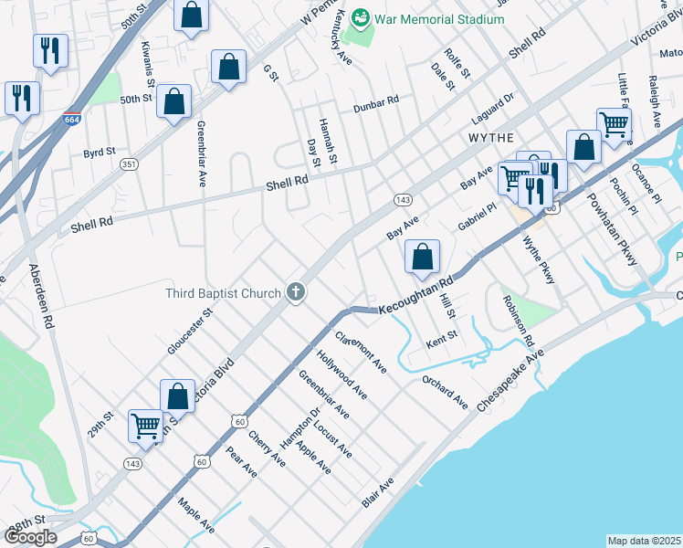Click US 60 shield beside Pear Ave

(202, 462)
